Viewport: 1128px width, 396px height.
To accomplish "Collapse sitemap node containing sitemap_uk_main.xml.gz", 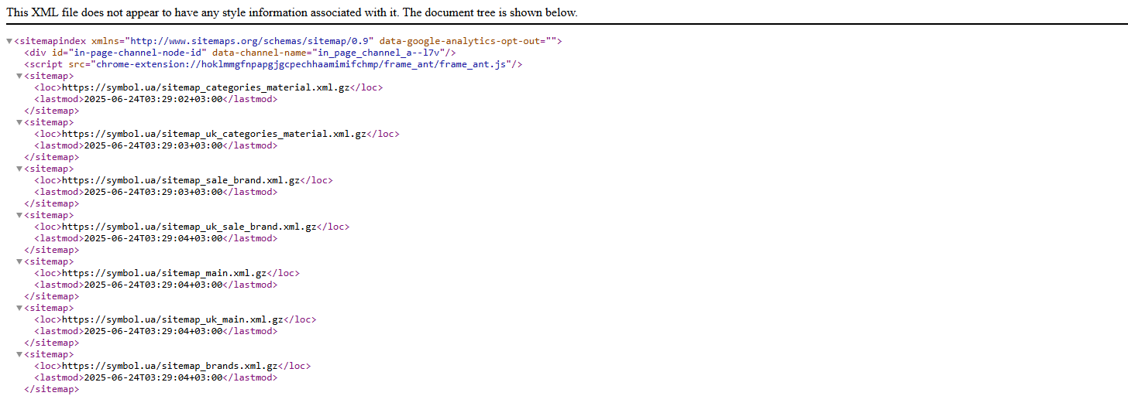I will tap(19, 308).
